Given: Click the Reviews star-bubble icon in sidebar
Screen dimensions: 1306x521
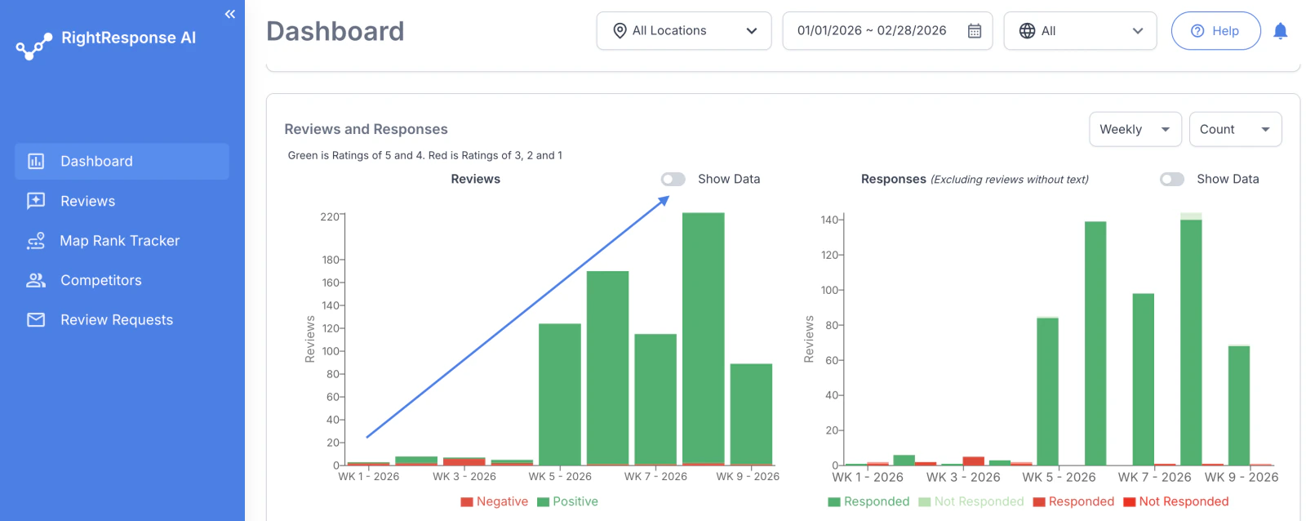Looking at the screenshot, I should tap(36, 201).
